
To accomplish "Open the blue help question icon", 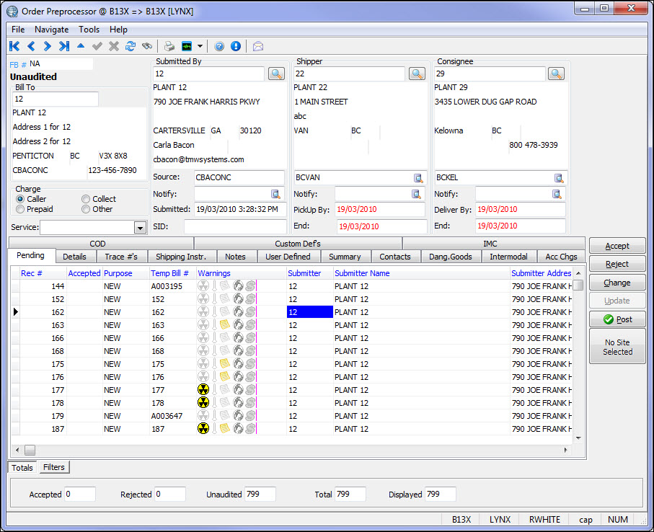I will tap(219, 46).
